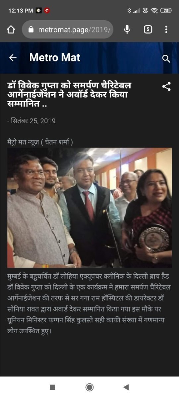
Task: Open the Chrome three-dot overflow menu
Action: [x=166, y=30]
